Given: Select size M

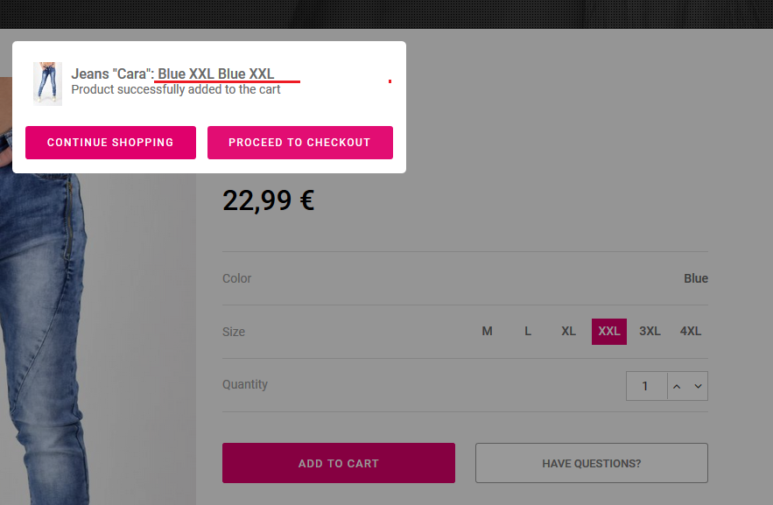Looking at the screenshot, I should coord(488,331).
